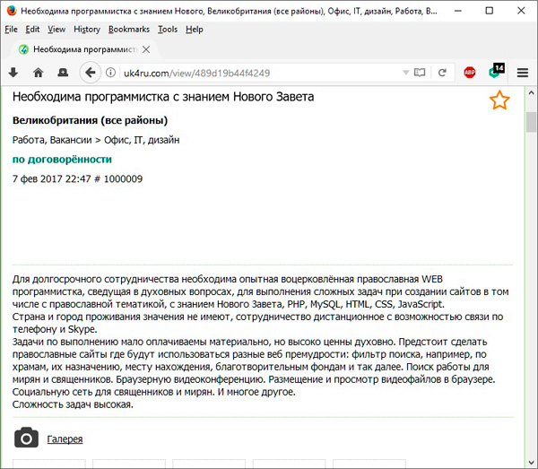538x469 pixels.
Task: Open the Галерея link
Action: [65, 439]
